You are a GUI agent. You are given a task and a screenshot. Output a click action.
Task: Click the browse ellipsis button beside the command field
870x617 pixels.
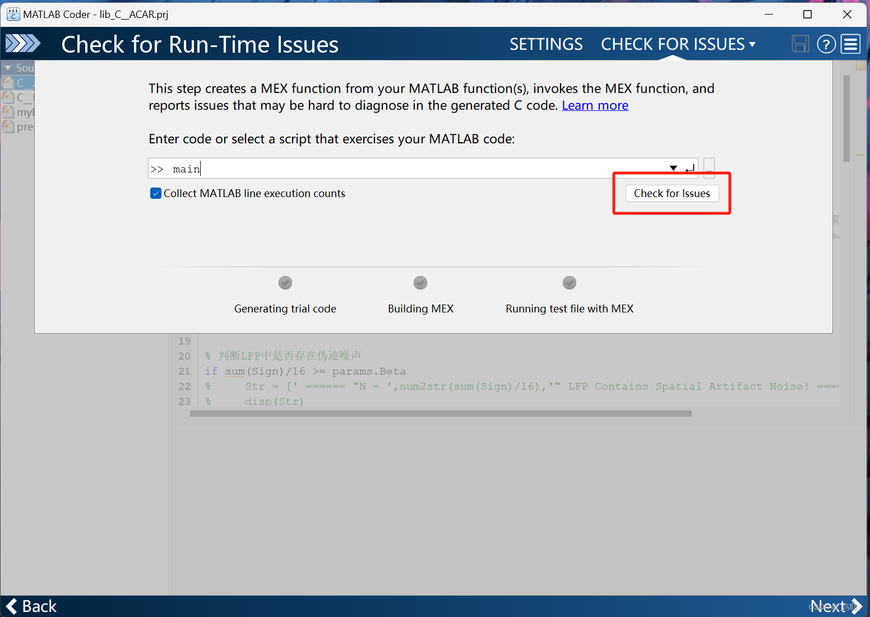click(709, 168)
